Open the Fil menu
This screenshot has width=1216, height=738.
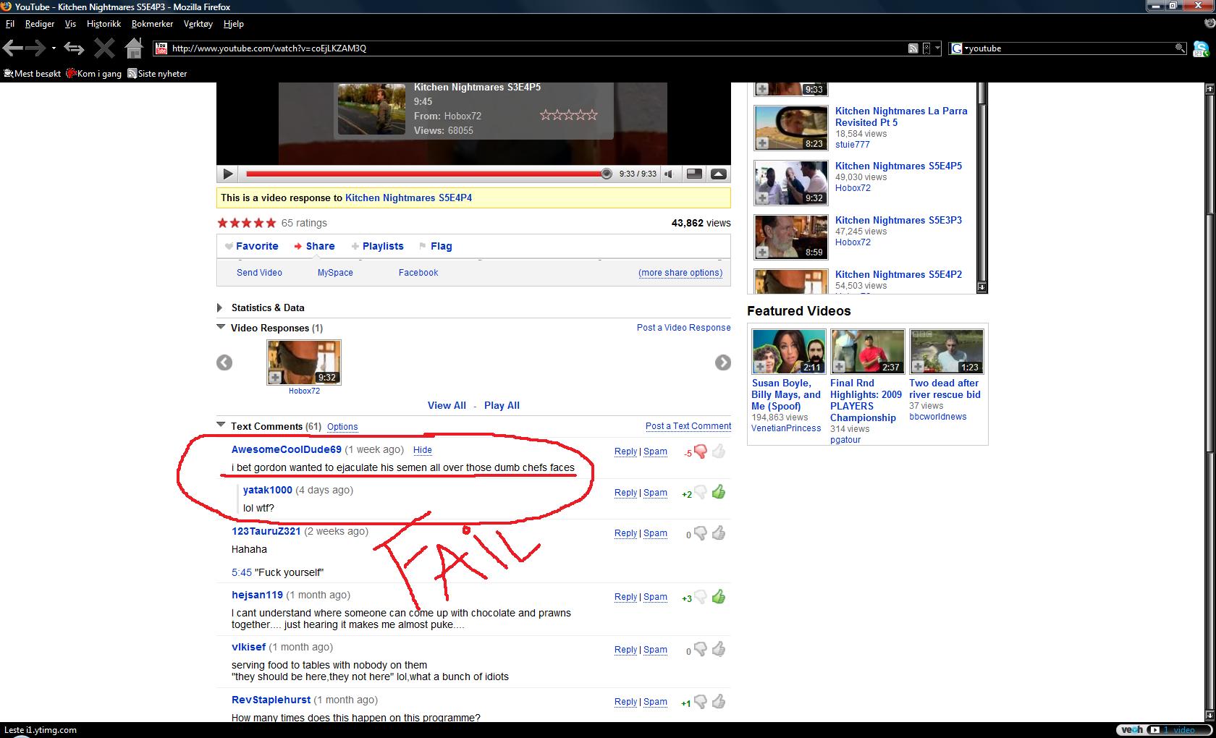pos(10,24)
